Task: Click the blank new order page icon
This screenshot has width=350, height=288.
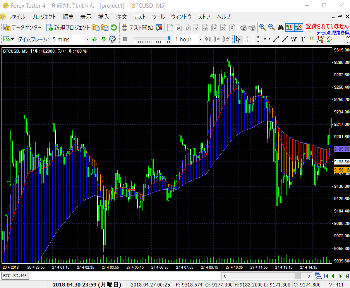Action: coord(170,28)
